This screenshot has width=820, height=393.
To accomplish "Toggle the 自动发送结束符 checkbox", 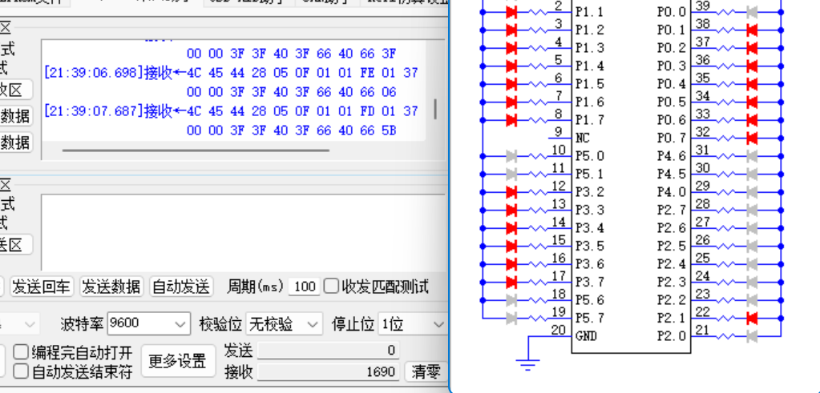I will pyautogui.click(x=20, y=371).
